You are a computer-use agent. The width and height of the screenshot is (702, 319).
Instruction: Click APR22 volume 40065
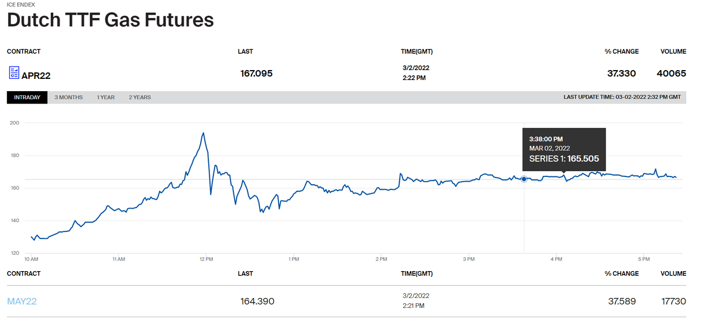click(x=673, y=74)
